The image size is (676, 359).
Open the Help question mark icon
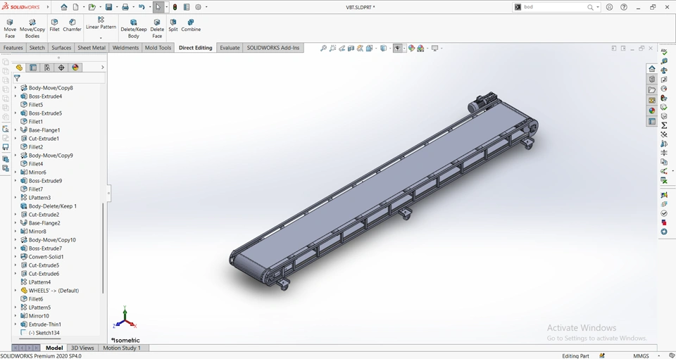coord(624,7)
